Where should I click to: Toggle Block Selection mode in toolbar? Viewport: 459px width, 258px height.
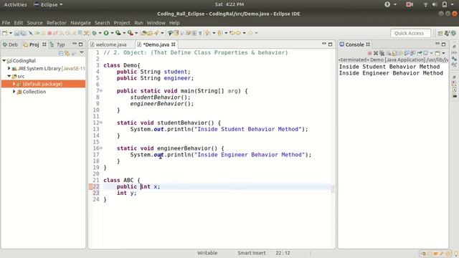click(194, 33)
